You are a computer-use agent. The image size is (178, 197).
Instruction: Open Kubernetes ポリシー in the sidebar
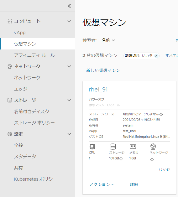pyautogui.click(x=35, y=179)
